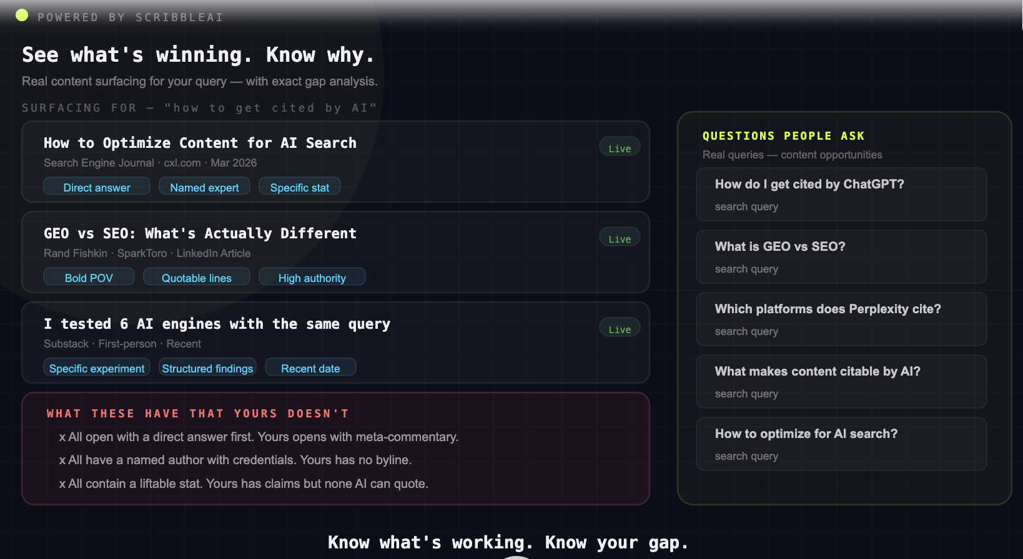The height and width of the screenshot is (559, 1023).
Task: Select the 'Structured findings' tag
Action: [x=207, y=367]
